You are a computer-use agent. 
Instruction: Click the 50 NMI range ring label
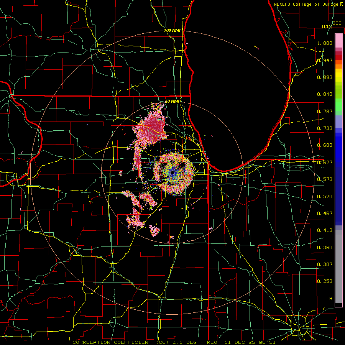[172, 101]
